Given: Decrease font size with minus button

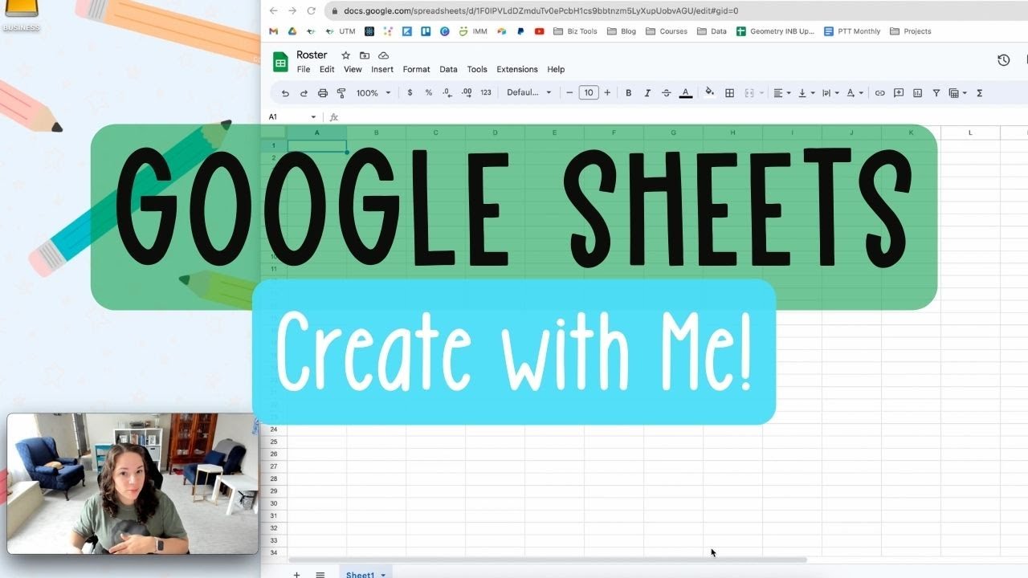Looking at the screenshot, I should coord(569,93).
